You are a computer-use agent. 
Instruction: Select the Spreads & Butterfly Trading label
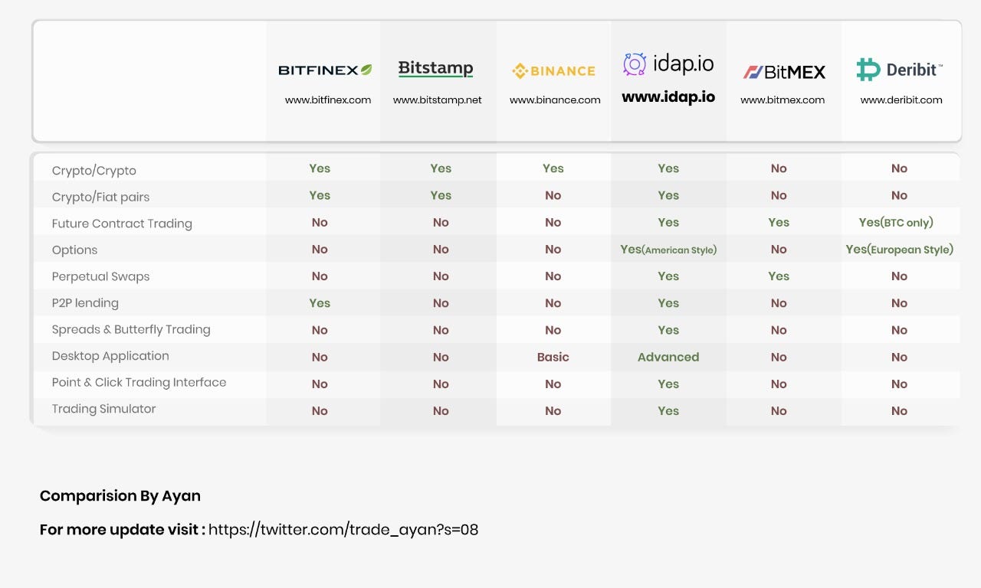click(131, 330)
